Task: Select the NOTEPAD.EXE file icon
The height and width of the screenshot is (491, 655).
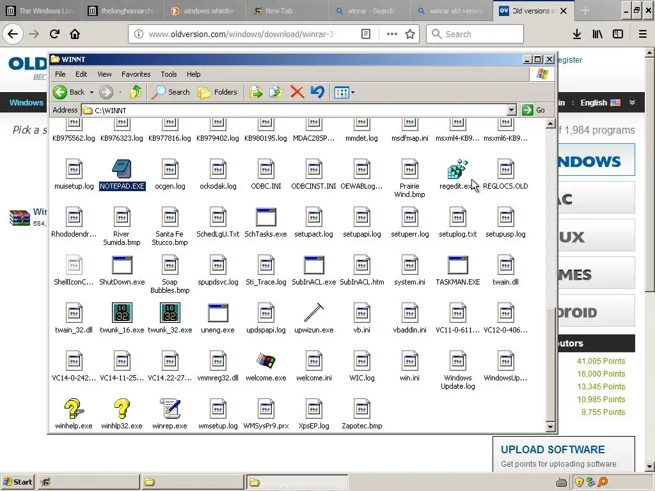Action: (x=122, y=169)
